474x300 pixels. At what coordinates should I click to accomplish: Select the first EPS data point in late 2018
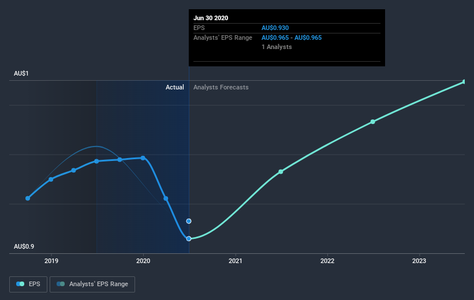(x=28, y=198)
